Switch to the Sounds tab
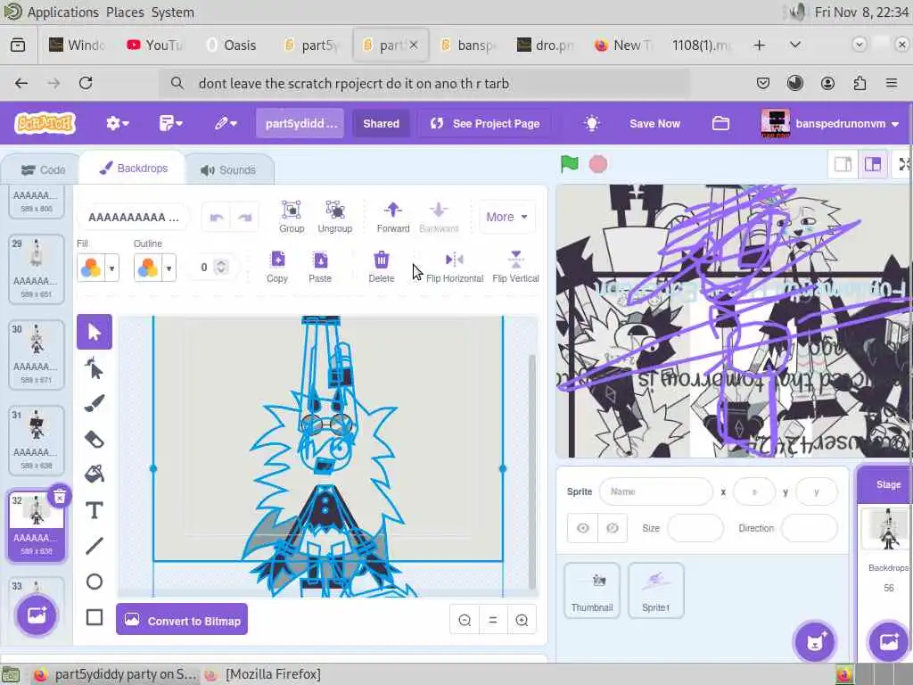Screen dimensions: 913x685 [228, 170]
